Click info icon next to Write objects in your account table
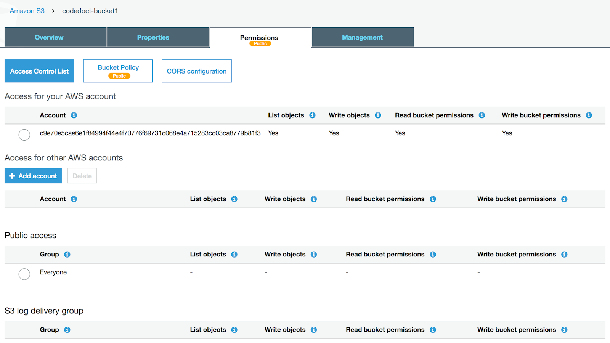The image size is (610, 343). point(378,115)
